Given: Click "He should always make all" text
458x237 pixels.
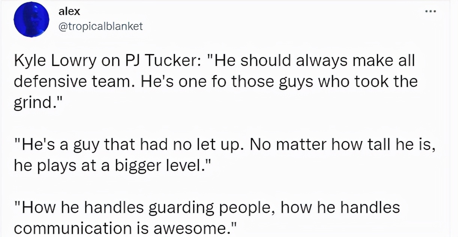Looking at the screenshot, I should click(315, 61).
